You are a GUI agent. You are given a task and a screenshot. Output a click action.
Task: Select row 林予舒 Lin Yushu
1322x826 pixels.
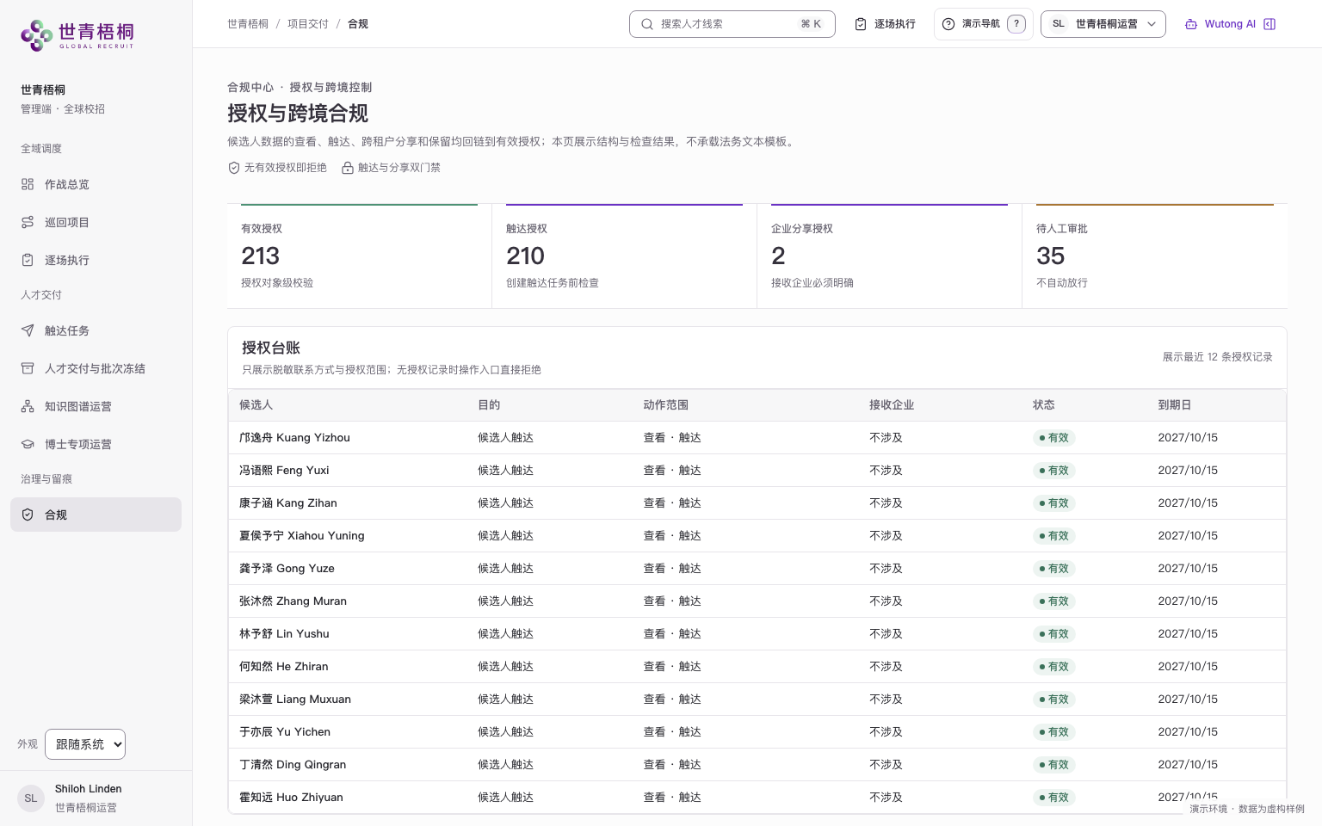[x=757, y=634]
